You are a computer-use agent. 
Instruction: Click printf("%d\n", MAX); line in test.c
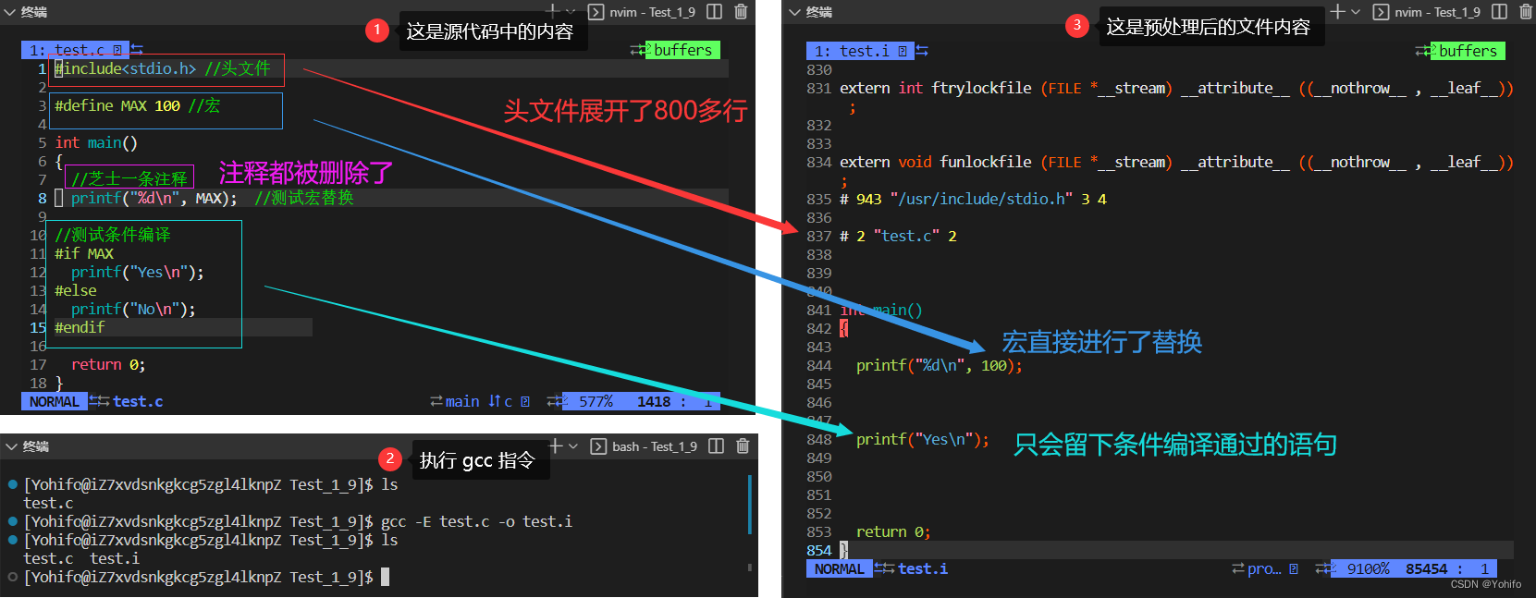coord(154,198)
